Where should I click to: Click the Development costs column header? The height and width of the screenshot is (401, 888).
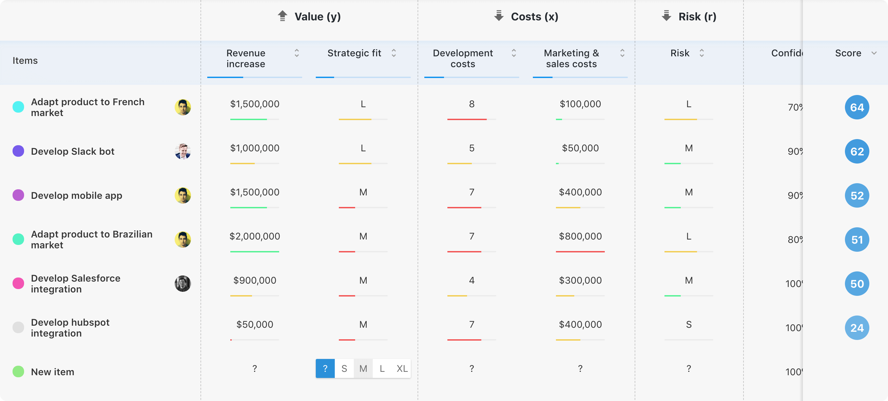[x=463, y=59]
